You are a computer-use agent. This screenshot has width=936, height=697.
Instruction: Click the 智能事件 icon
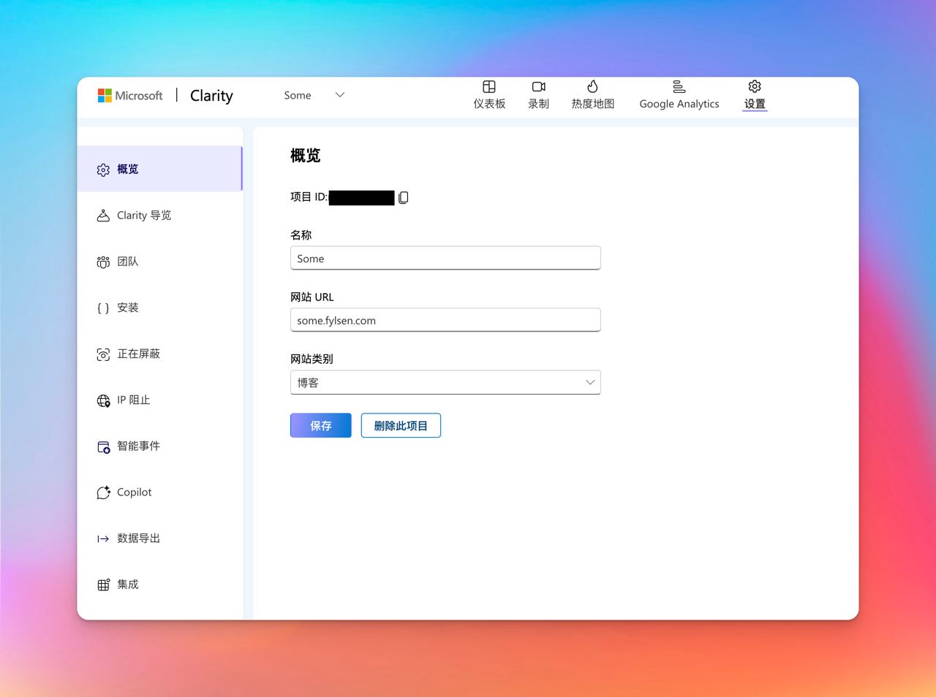pos(103,446)
